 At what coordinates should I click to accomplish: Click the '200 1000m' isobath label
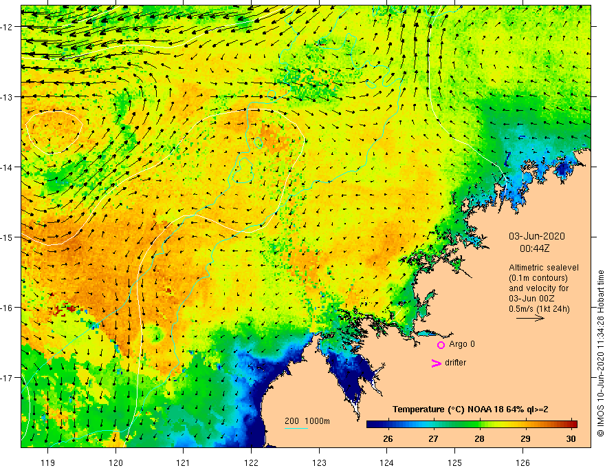pyautogui.click(x=307, y=421)
